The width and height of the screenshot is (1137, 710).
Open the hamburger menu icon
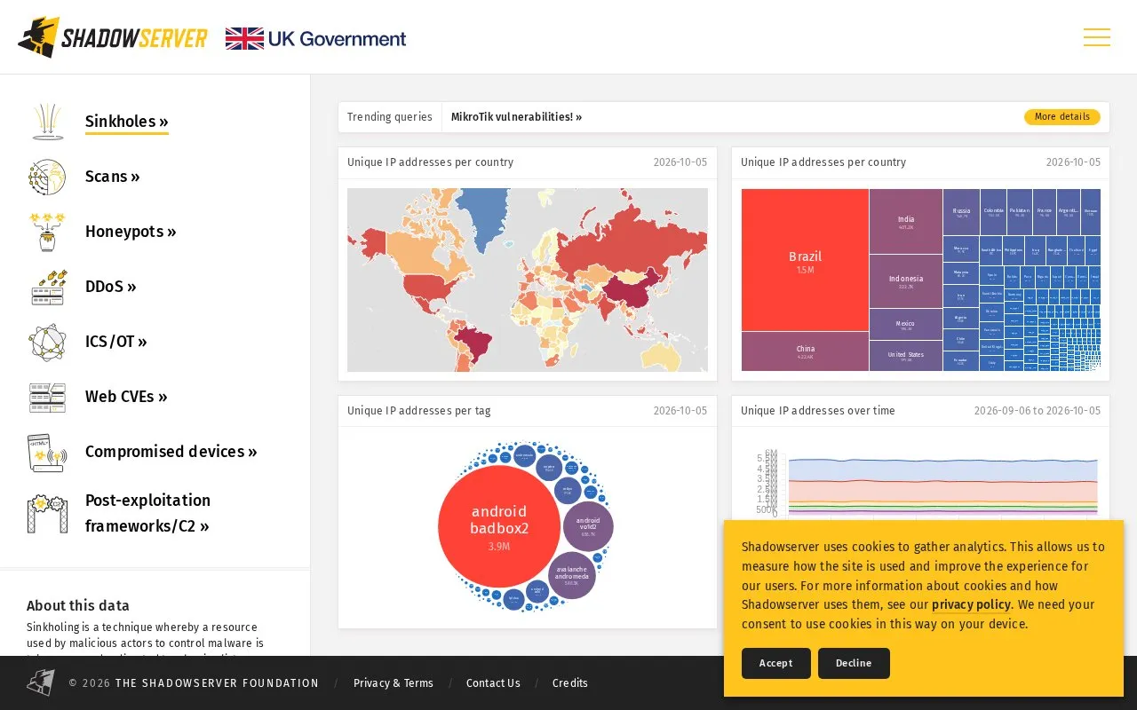coord(1097,37)
